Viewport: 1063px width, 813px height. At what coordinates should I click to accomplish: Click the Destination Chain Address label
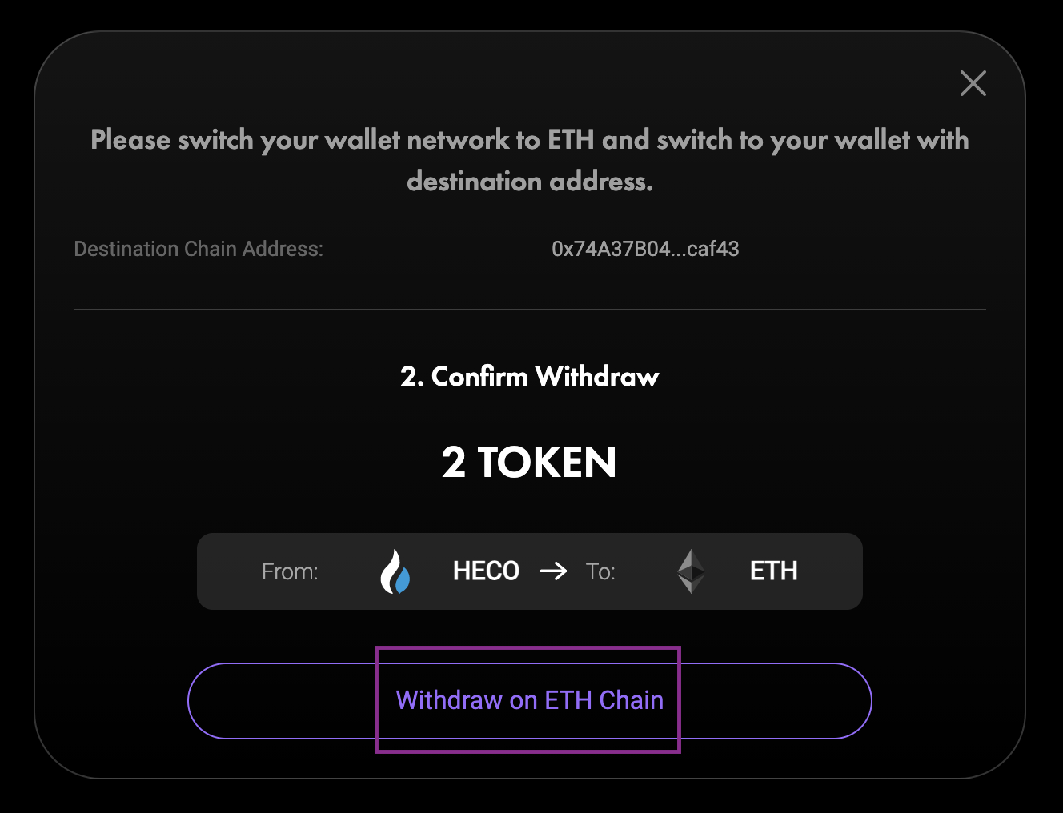199,249
